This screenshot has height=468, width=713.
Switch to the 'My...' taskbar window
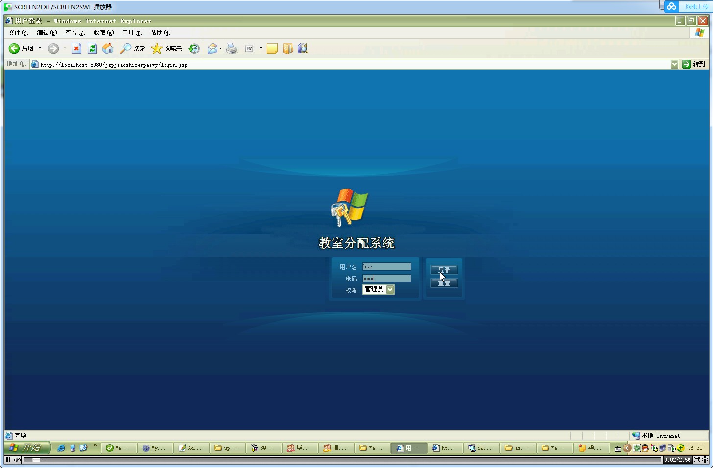(x=155, y=448)
